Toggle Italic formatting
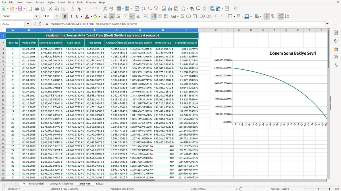Image resolution: width=341 pixels, height=191 pixels. point(71,16)
